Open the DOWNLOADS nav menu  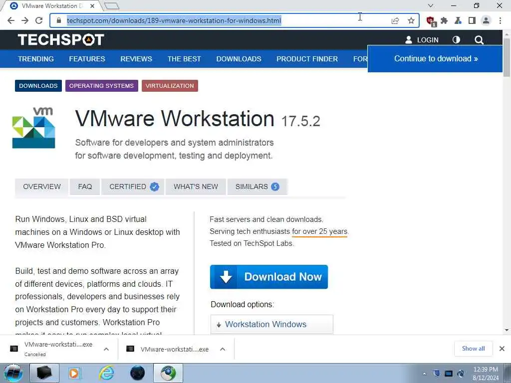239,59
